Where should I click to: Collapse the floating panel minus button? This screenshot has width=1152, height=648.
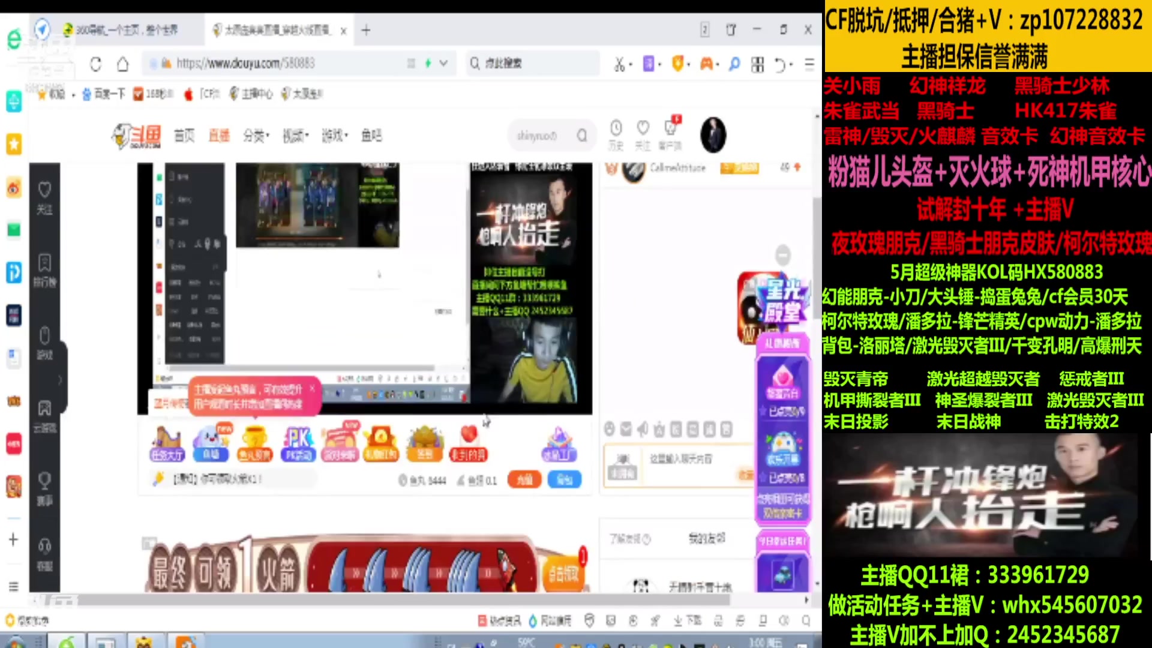click(783, 255)
